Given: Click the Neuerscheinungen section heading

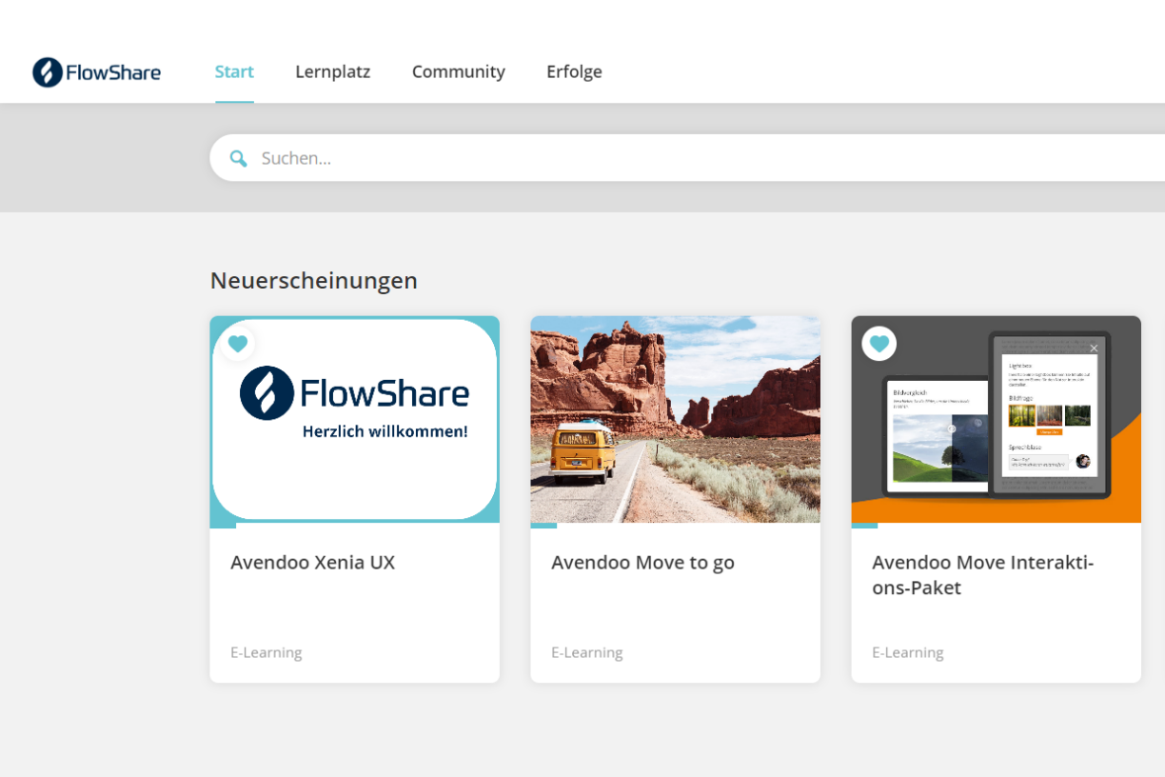Looking at the screenshot, I should pyautogui.click(x=314, y=281).
